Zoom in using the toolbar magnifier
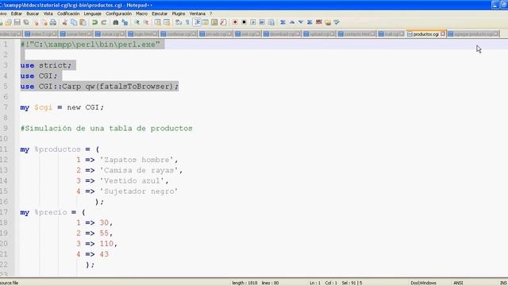The image size is (508, 286). [x=137, y=22]
